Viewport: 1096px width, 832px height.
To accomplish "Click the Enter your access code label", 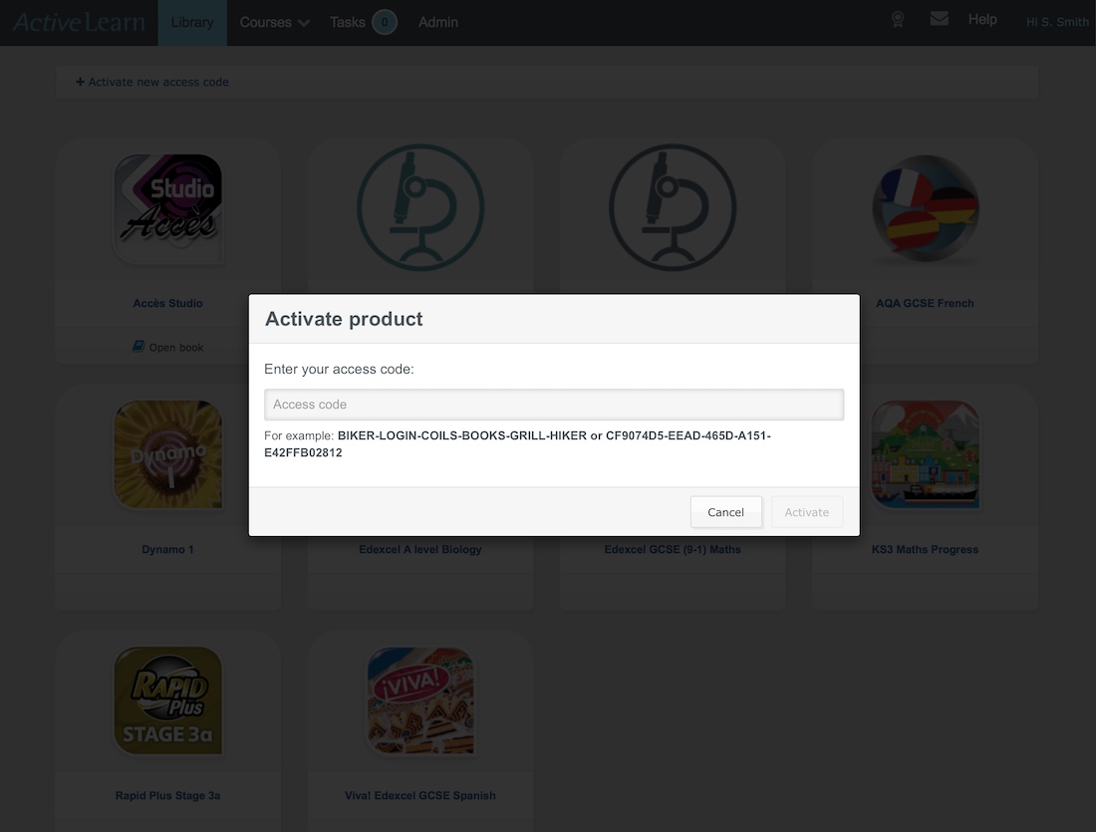I will pos(339,369).
